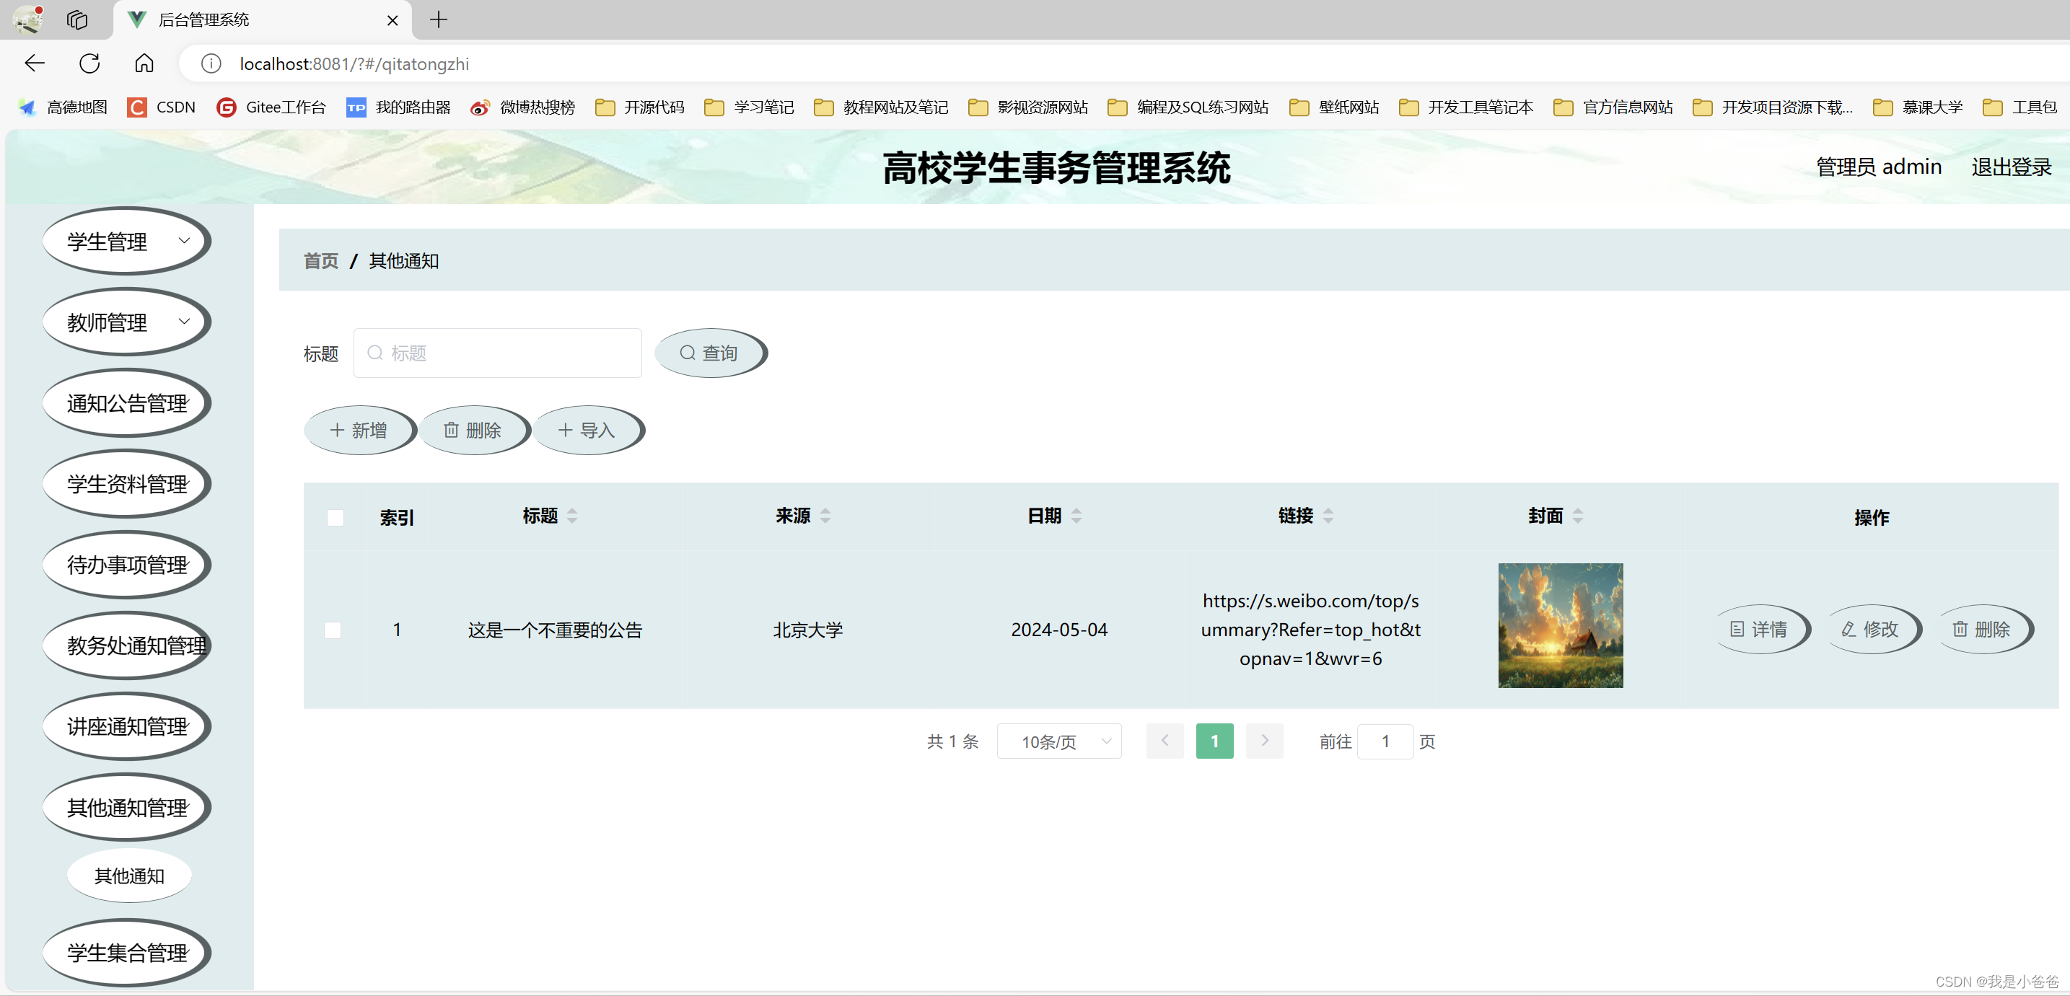The image size is (2070, 996).
Task: Expand the 教师管理 sidebar menu
Action: (126, 322)
